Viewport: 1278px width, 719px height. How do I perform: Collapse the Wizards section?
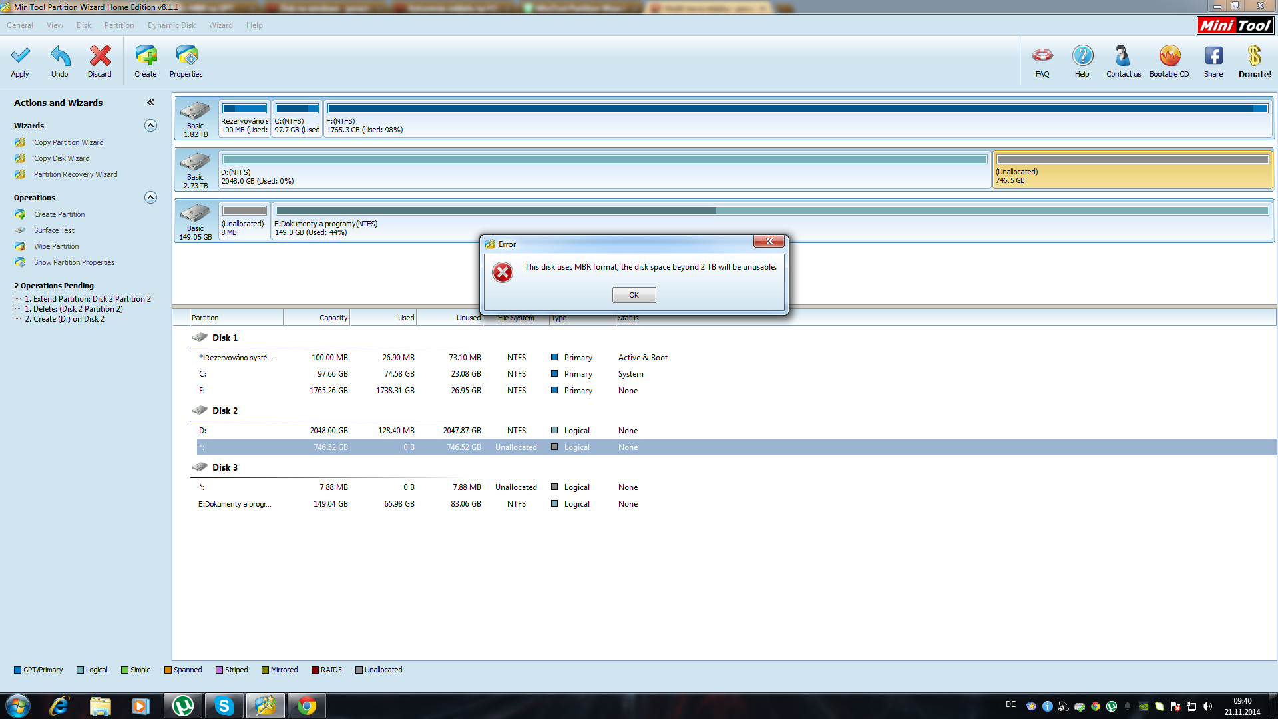pos(151,126)
